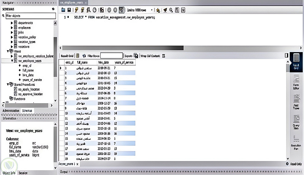Open find magnifier in SQL editor
Viewport: 304px width, 175px height.
[171, 10]
